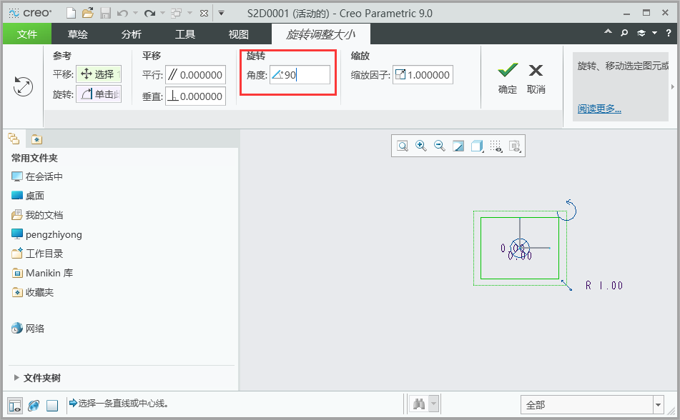Open the Manikin 库 entry
The width and height of the screenshot is (680, 420).
click(x=42, y=273)
